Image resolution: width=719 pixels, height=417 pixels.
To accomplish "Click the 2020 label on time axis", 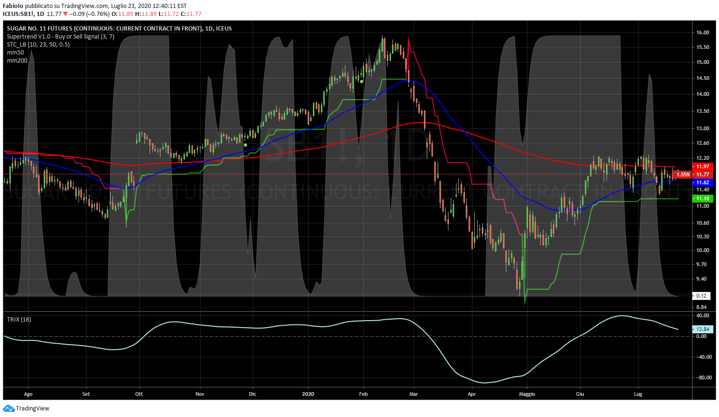I will point(308,394).
